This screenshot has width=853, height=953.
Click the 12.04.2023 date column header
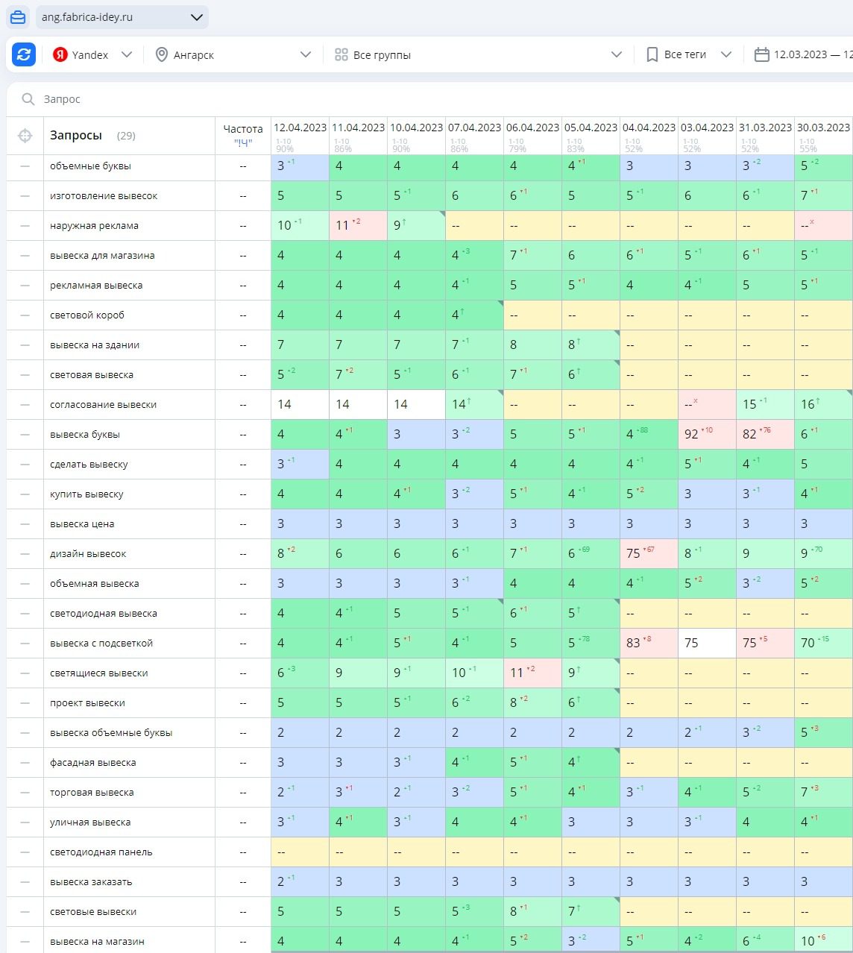point(300,128)
